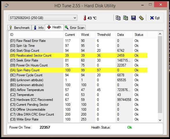The height and width of the screenshot is (139, 170).
Task: Select the Health tab
Action: click(x=54, y=27)
